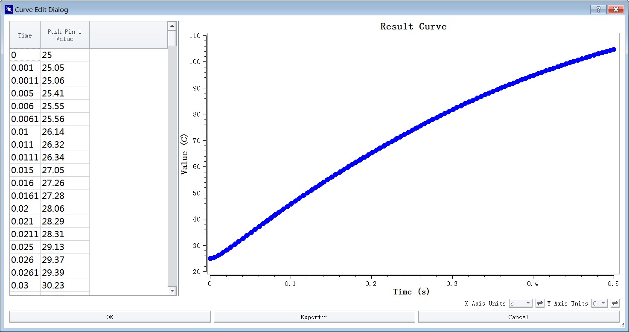Click the table scrollbar up arrow
Screen dimensions: 629x332
pyautogui.click(x=172, y=26)
